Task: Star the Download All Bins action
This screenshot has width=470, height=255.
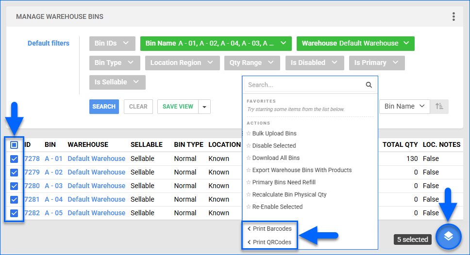Action: point(249,158)
